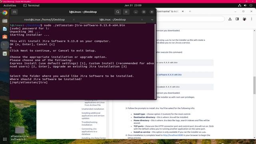This screenshot has height=144, width=256.
Task: Click the servicedesk-X.X.X-x64.bin code block
Action: (x=185, y=87)
